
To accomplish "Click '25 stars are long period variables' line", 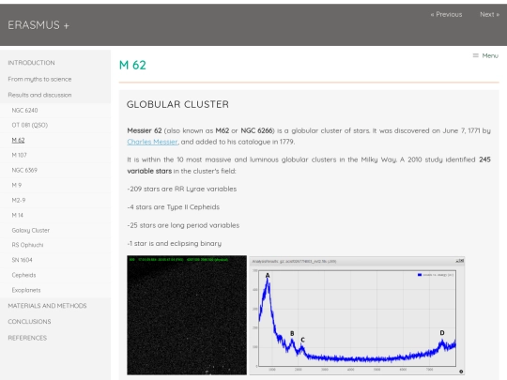I will click(x=183, y=225).
